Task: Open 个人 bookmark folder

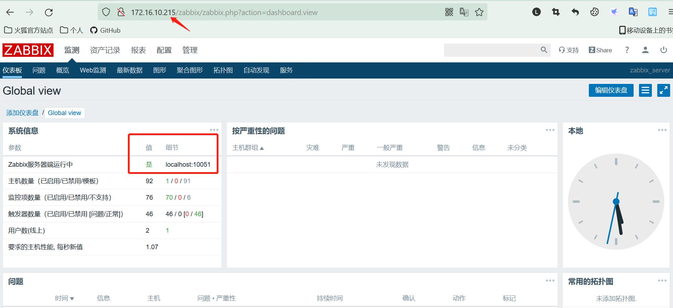Action: (x=71, y=30)
